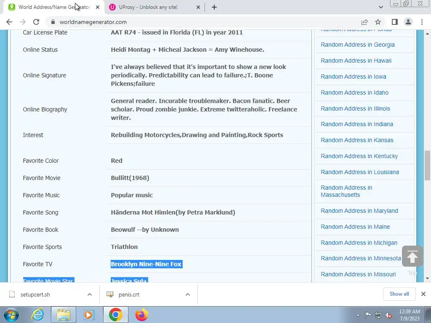The height and width of the screenshot is (323, 431).
Task: Open the browser side panel icon
Action: 395,22
